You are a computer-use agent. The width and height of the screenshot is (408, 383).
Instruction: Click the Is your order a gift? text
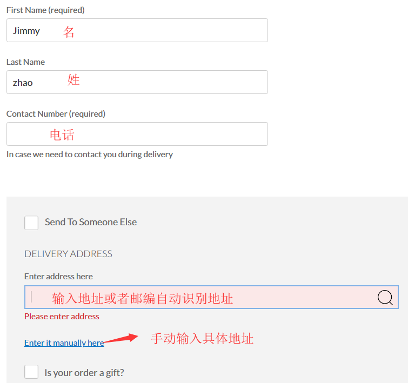point(84,373)
